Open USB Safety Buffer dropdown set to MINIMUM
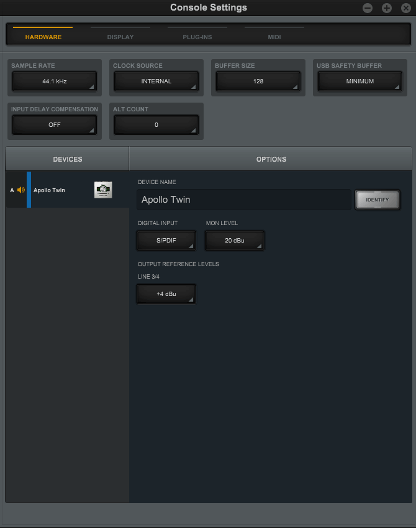Screen dimensions: 416x528 pyautogui.click(x=360, y=81)
